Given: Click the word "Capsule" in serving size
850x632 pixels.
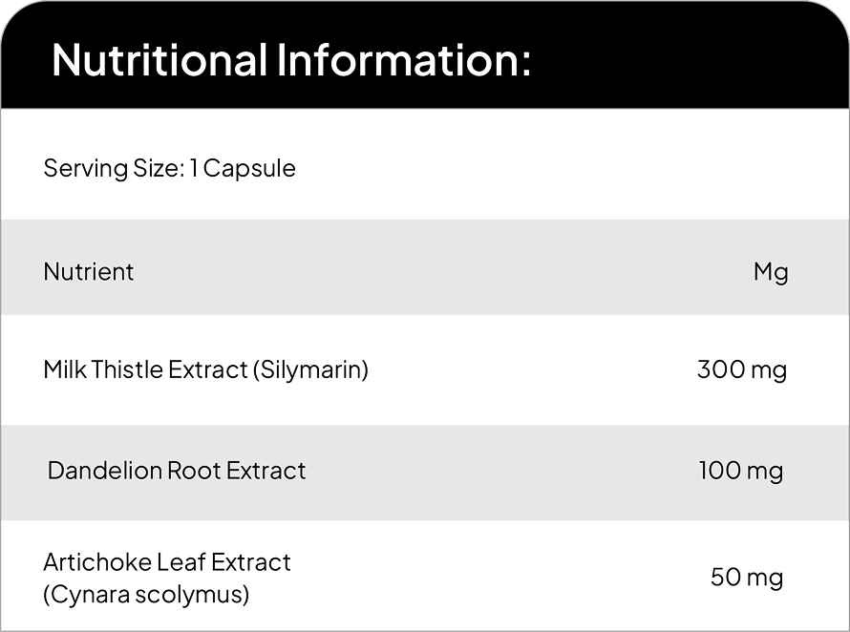Looking at the screenshot, I should (x=249, y=169).
